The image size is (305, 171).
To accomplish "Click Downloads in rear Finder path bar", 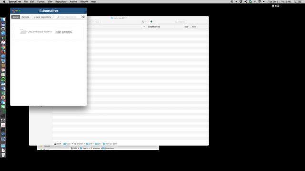I will coord(109,148).
